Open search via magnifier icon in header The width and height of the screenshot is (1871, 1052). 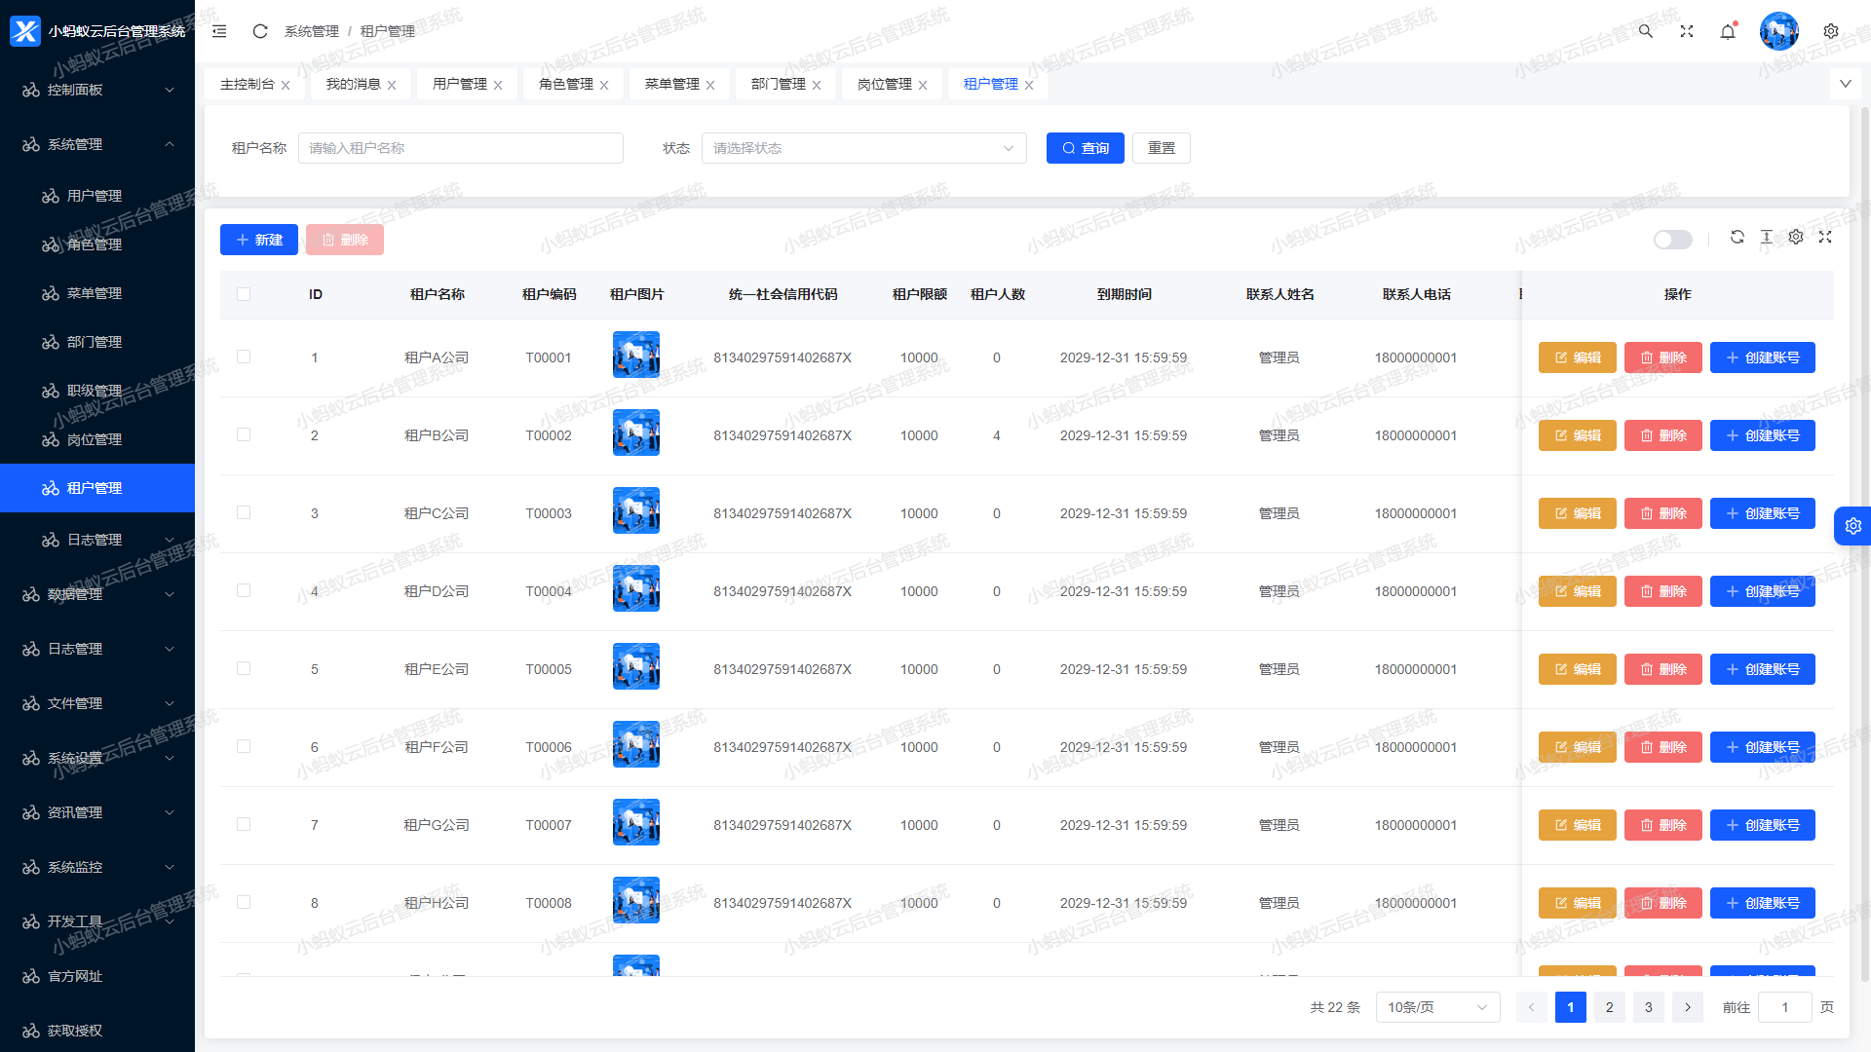pos(1646,31)
